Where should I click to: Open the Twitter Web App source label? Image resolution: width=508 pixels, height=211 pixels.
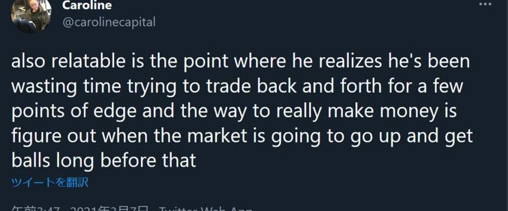206,209
